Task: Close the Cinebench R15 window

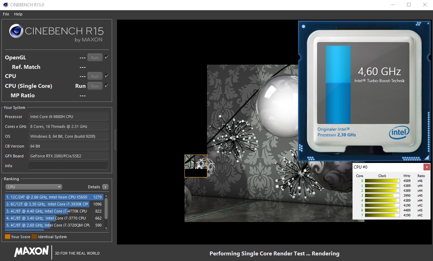Action: tap(425, 5)
